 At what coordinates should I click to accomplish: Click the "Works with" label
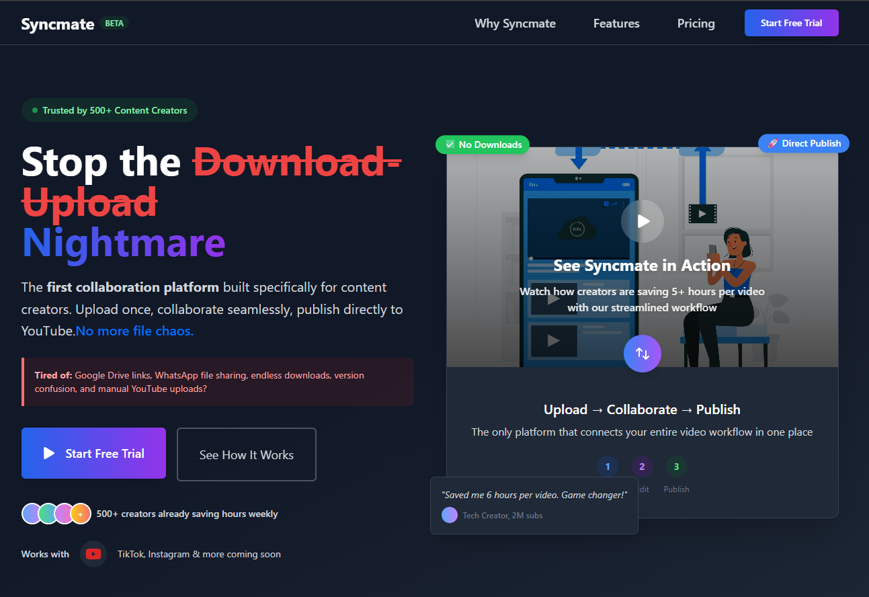(45, 554)
